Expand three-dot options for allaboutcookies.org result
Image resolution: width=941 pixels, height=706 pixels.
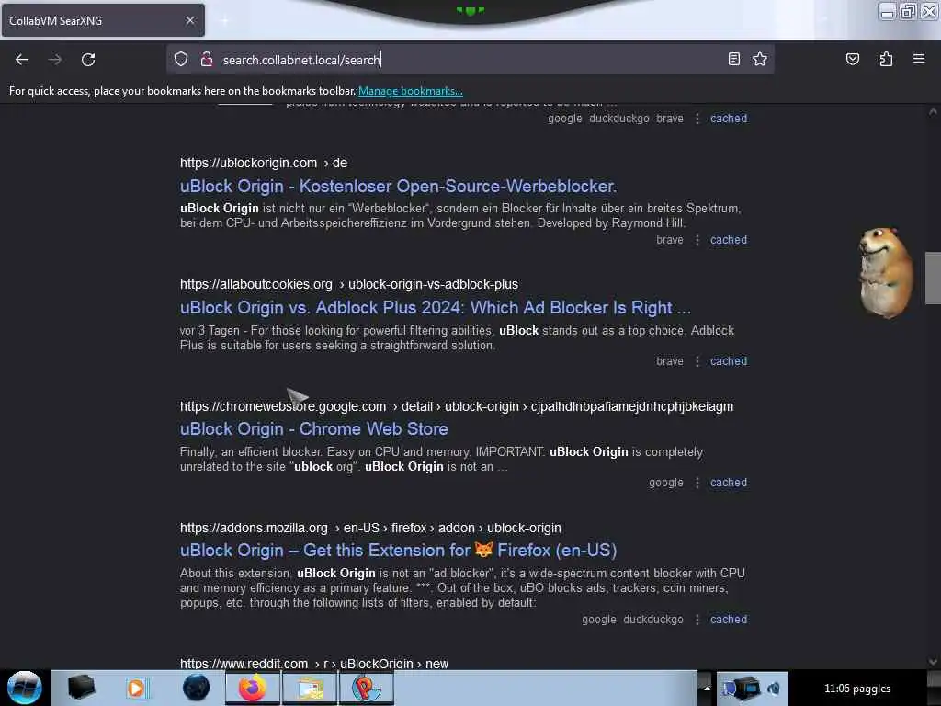pos(697,360)
